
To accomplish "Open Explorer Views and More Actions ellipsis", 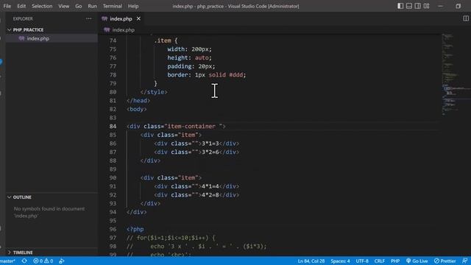I will tap(88, 18).
